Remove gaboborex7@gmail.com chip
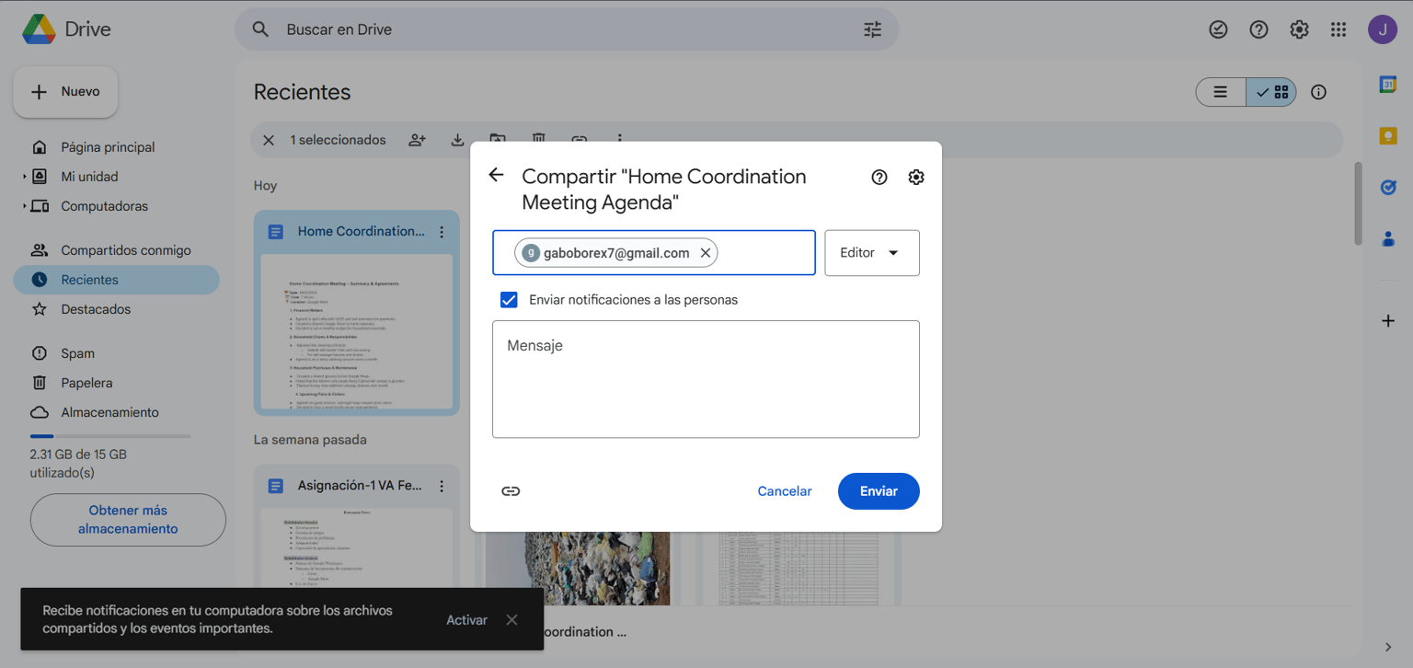This screenshot has width=1413, height=668. click(x=706, y=253)
